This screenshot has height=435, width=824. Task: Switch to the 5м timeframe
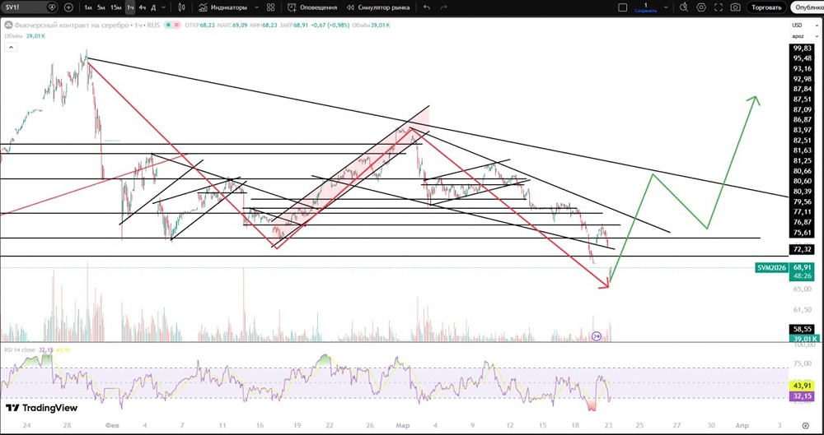101,7
